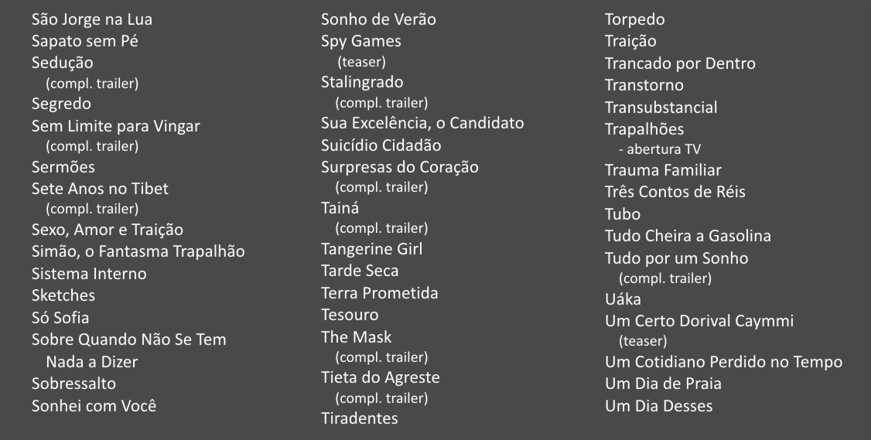Click the title São Jorge na Lua

click(91, 19)
